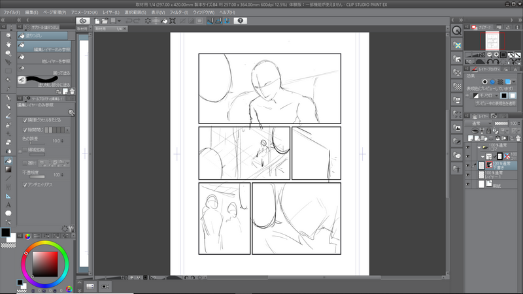
Task: Hide the 用紙 paper layer eye icon
Action: pyautogui.click(x=468, y=184)
